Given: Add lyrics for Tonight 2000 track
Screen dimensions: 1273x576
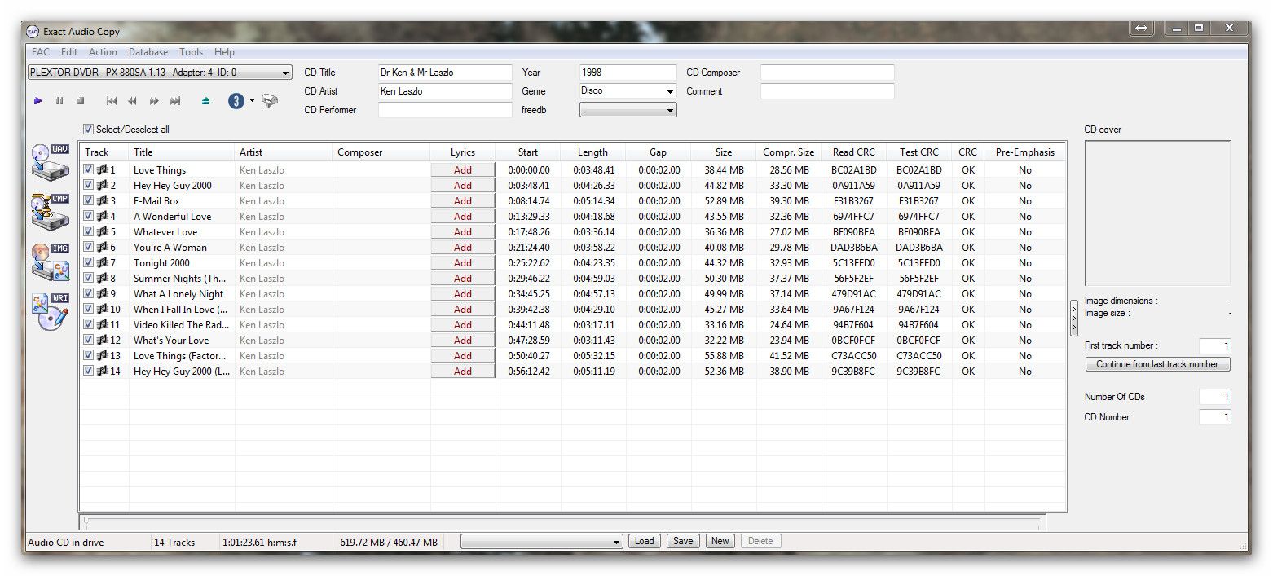Looking at the screenshot, I should coord(463,263).
